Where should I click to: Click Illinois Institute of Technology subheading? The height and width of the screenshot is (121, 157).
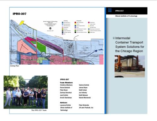tap(126, 16)
